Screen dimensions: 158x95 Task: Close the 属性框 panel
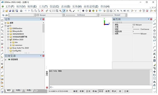click(151, 19)
